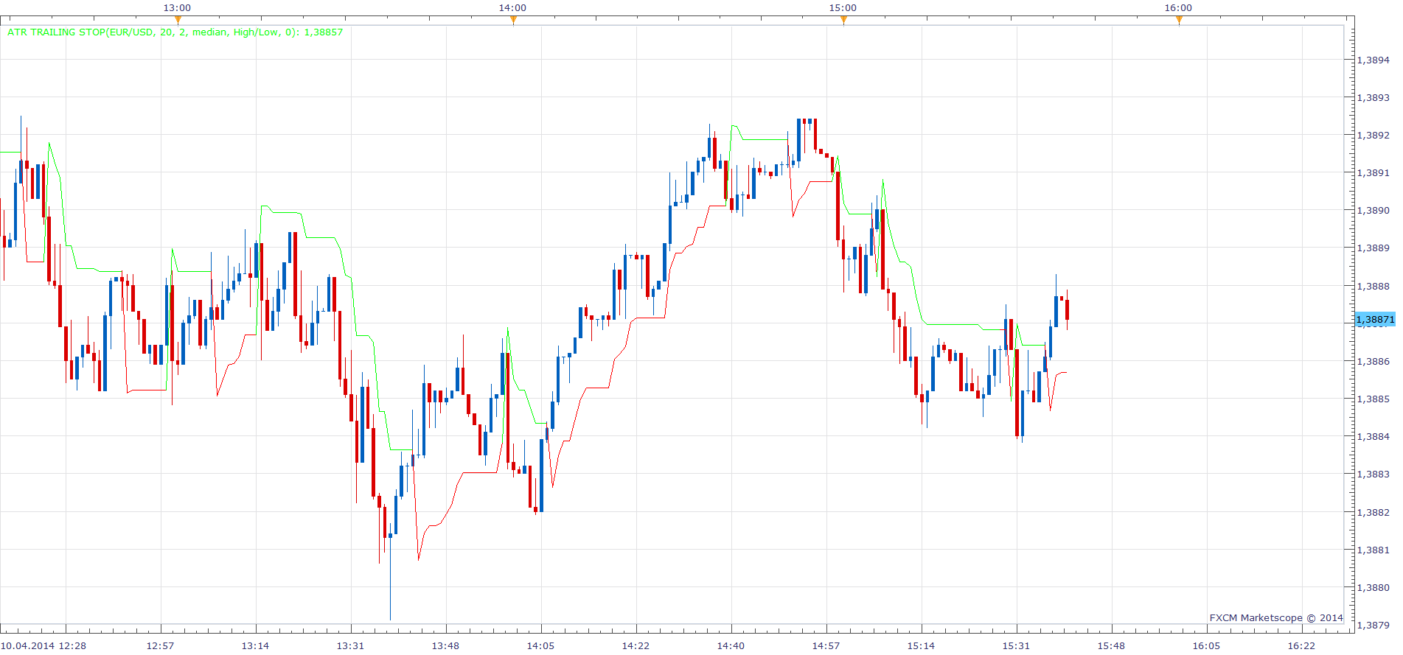Viewport: 1403px width, 655px height.
Task: Click the 1,3881 price axis label
Action: click(1374, 550)
